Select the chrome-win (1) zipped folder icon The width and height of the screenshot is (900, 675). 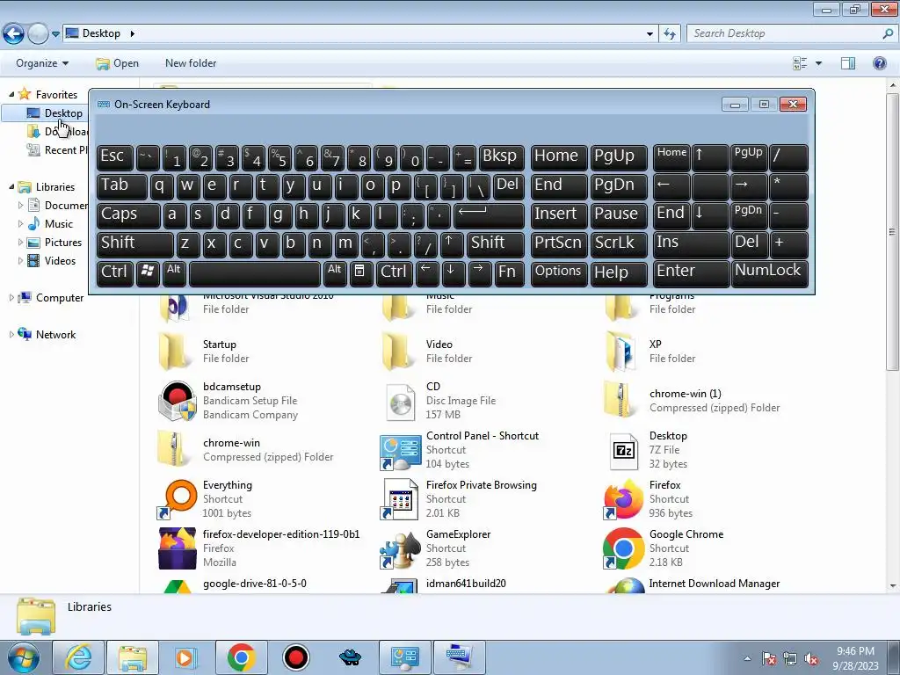621,401
